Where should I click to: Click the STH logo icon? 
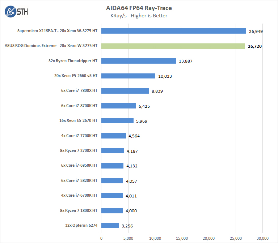(16, 12)
